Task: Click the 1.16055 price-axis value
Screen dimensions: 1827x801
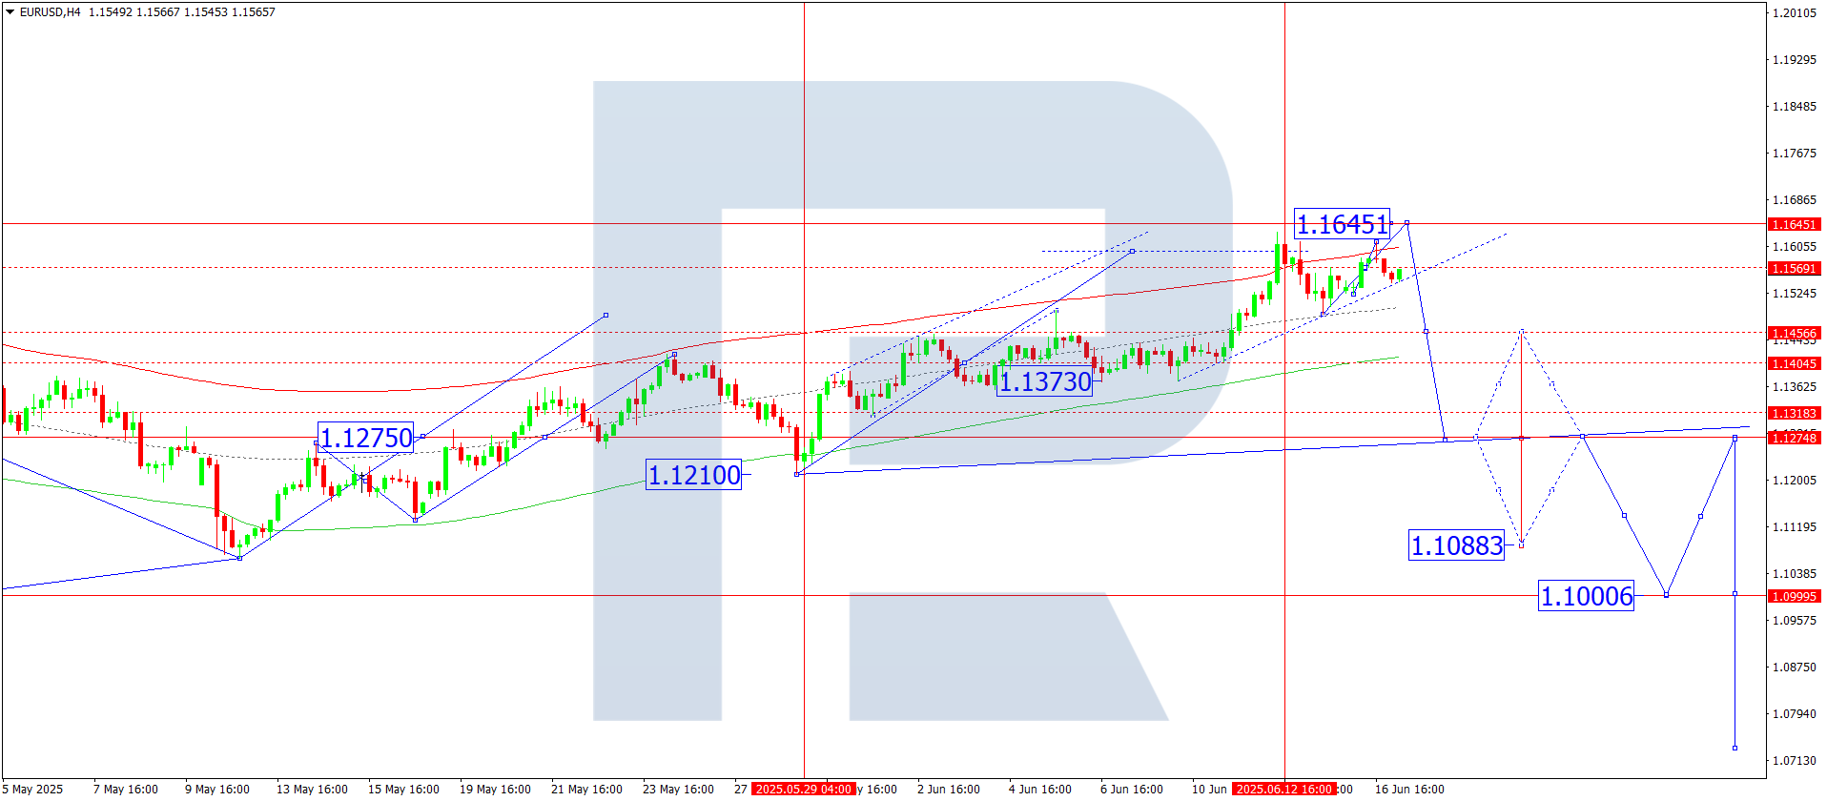Action: (1794, 246)
